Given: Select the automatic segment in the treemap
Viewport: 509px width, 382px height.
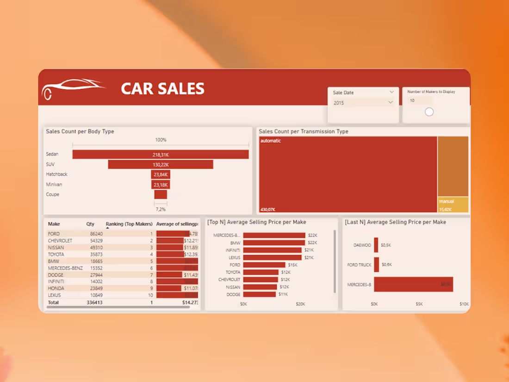Looking at the screenshot, I should [347, 174].
